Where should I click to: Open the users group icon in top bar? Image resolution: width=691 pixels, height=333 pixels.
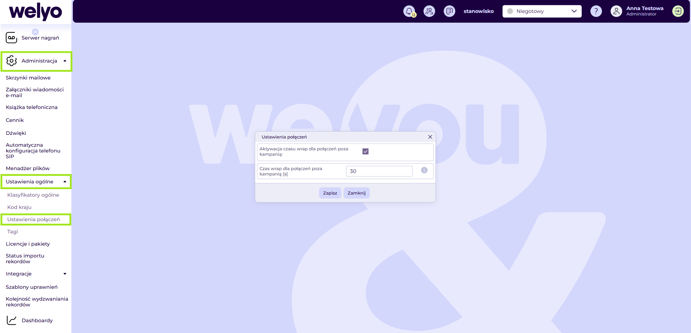[x=429, y=11]
